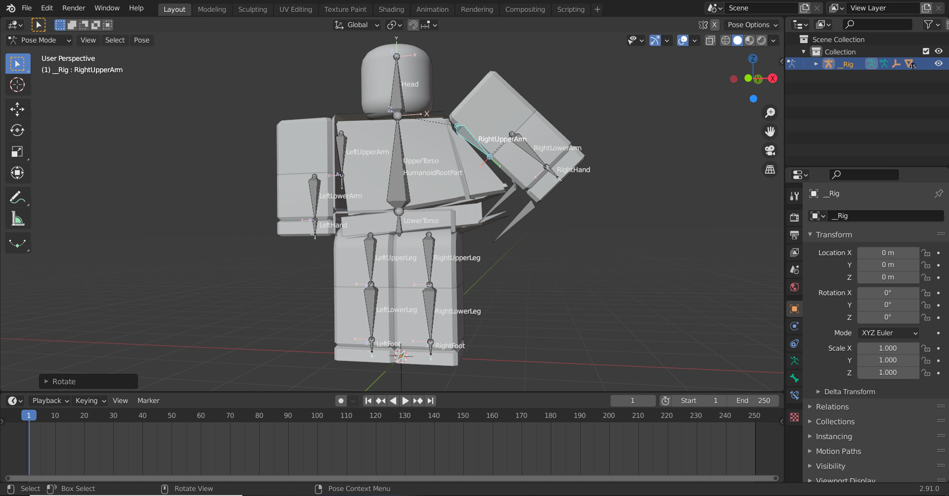Open the Render Properties tab
The height and width of the screenshot is (496, 949).
tap(794, 217)
